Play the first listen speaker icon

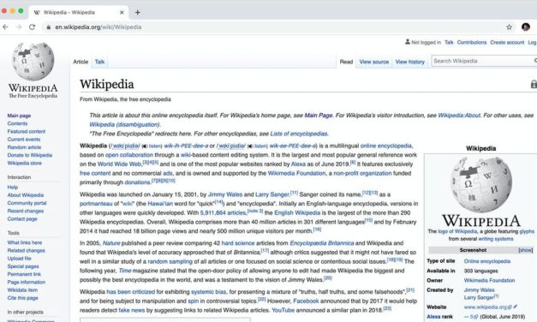click(145, 146)
